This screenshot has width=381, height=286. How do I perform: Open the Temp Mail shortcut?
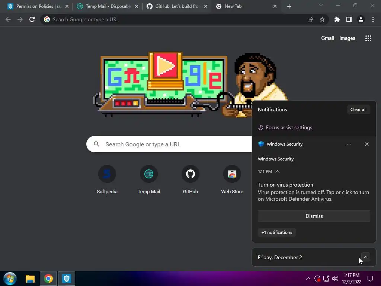[x=149, y=180]
